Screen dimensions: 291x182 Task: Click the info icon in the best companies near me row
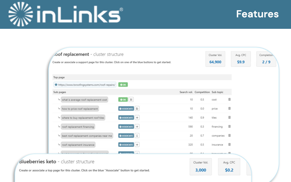tap(137, 136)
